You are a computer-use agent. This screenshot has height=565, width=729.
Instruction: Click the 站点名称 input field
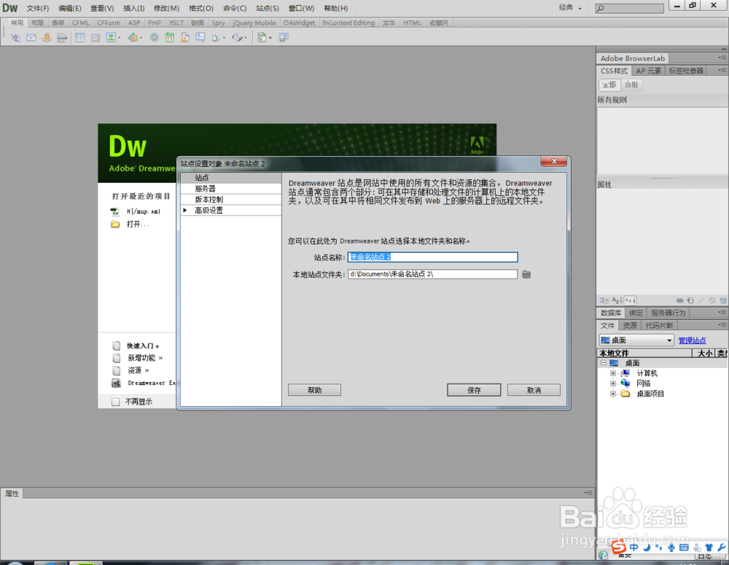click(432, 257)
